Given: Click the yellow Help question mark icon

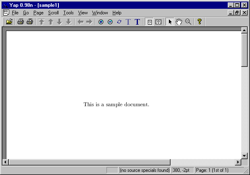Looking at the screenshot, I should [199, 22].
